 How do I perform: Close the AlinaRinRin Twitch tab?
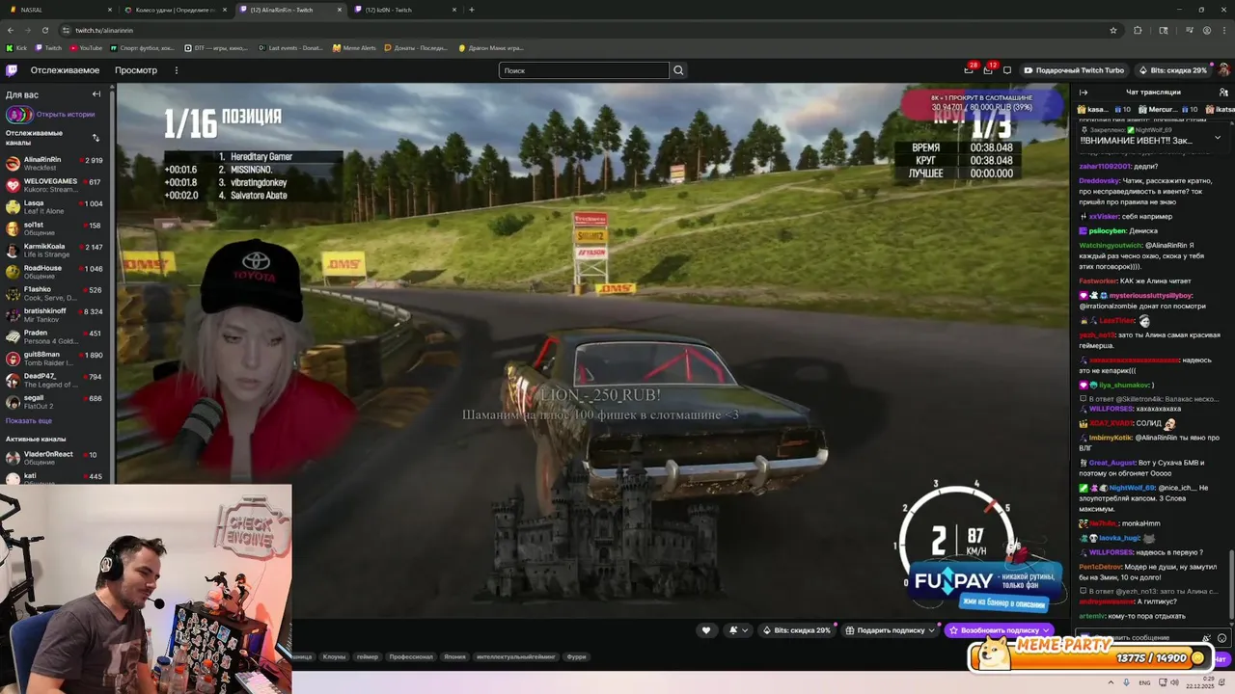[339, 10]
